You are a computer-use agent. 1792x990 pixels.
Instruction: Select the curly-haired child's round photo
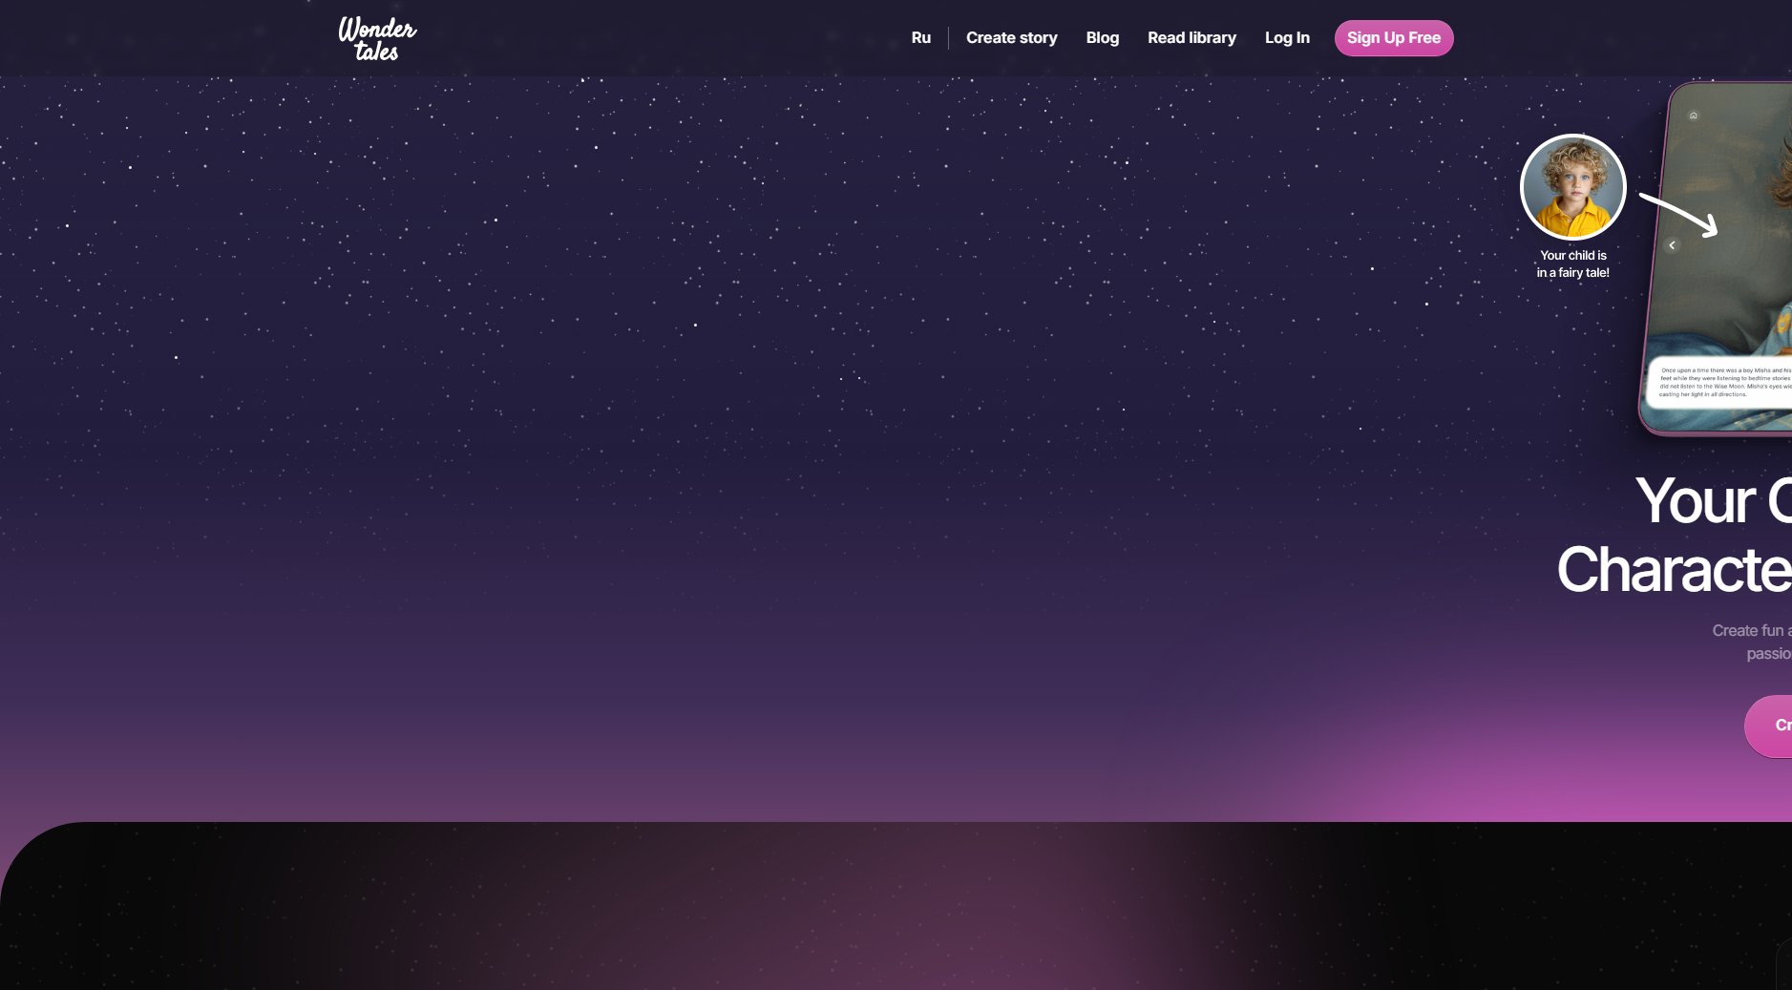tap(1572, 187)
